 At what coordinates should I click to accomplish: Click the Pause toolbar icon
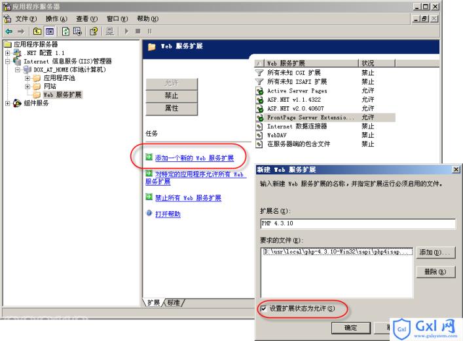point(150,31)
